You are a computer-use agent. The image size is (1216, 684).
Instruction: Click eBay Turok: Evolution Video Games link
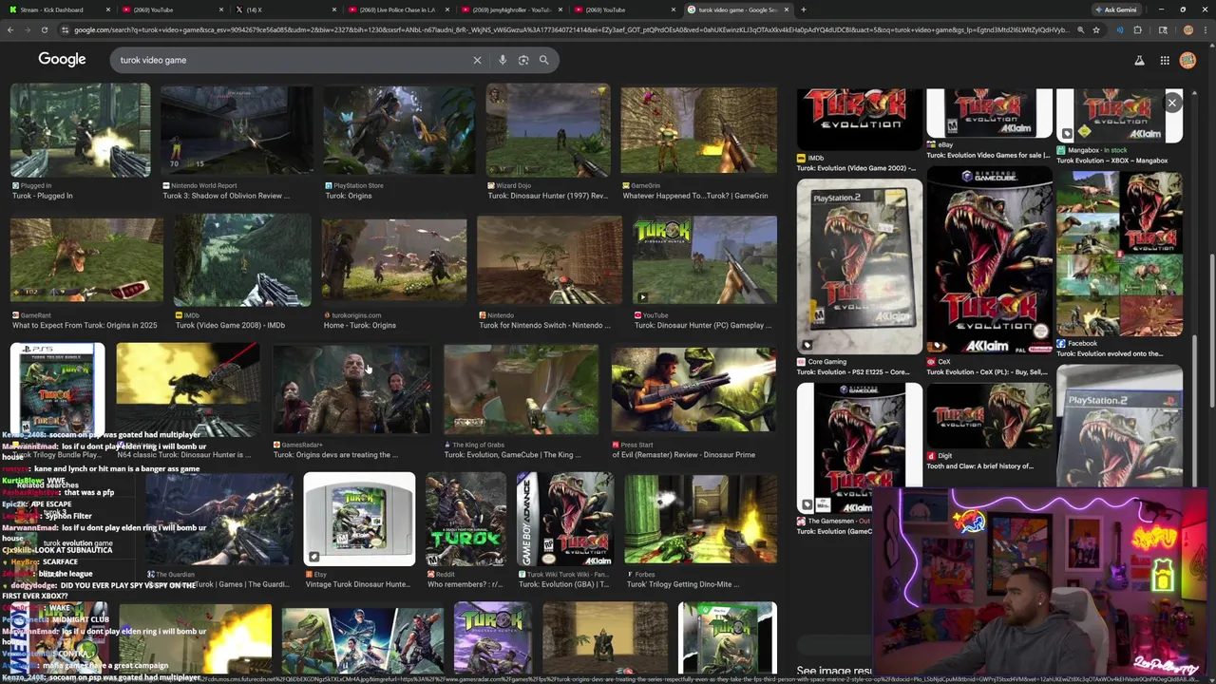988,155
